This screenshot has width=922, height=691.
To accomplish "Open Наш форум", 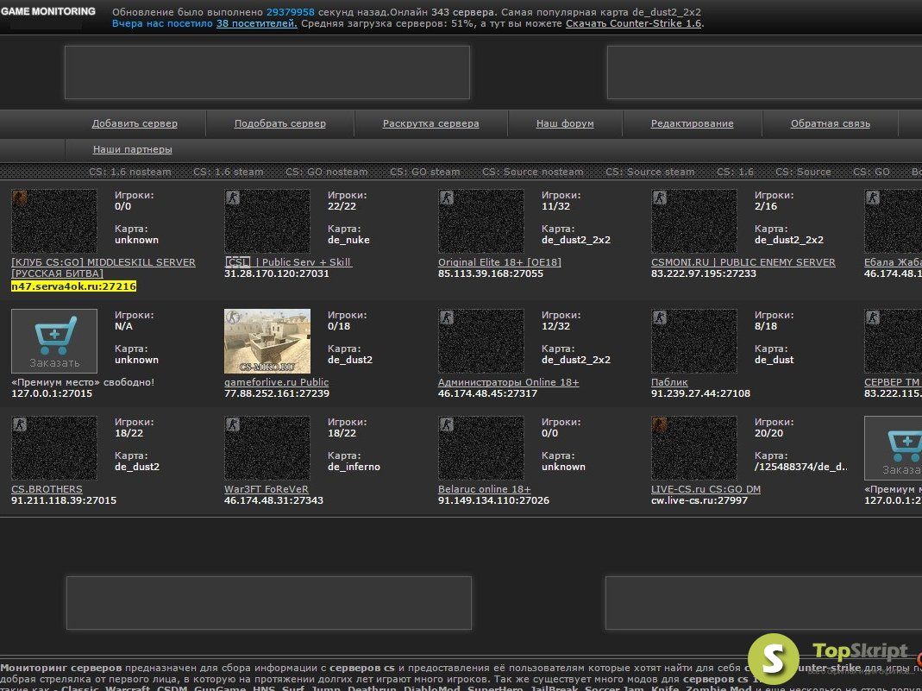I will pos(565,123).
